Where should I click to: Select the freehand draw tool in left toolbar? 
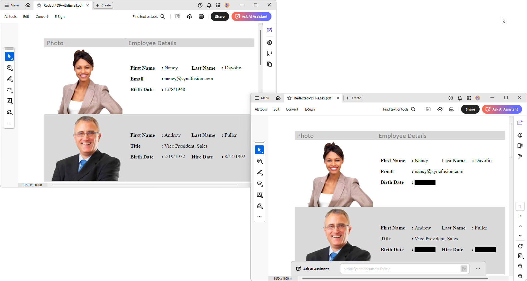click(x=9, y=90)
